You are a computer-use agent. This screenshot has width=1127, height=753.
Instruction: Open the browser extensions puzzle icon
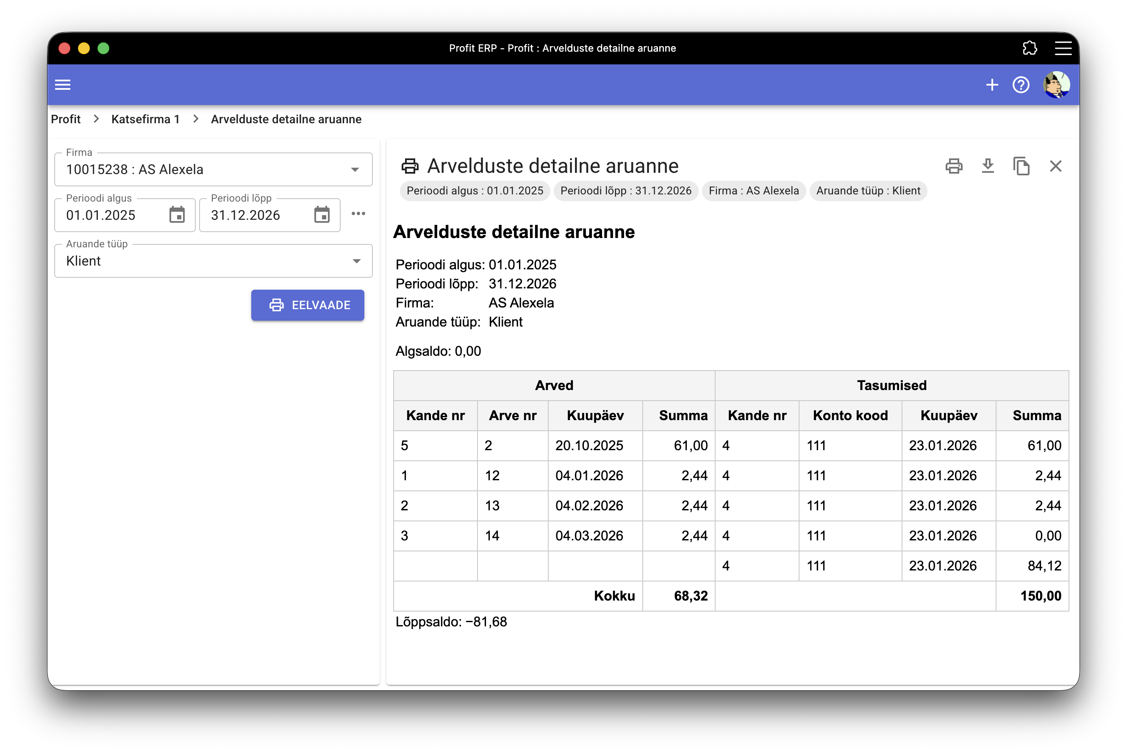pos(1030,48)
